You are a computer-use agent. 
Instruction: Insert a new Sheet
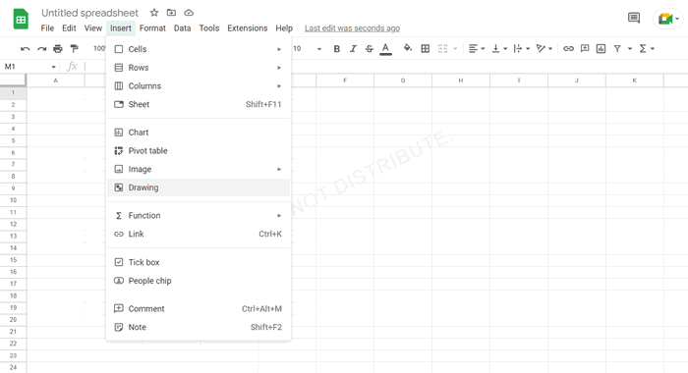pyautogui.click(x=199, y=104)
